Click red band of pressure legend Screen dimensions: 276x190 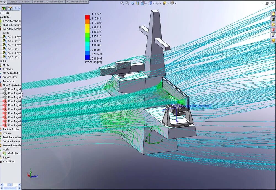point(87,17)
